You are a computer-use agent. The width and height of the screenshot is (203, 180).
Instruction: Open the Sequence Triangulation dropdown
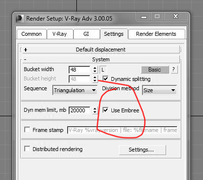[75, 90]
